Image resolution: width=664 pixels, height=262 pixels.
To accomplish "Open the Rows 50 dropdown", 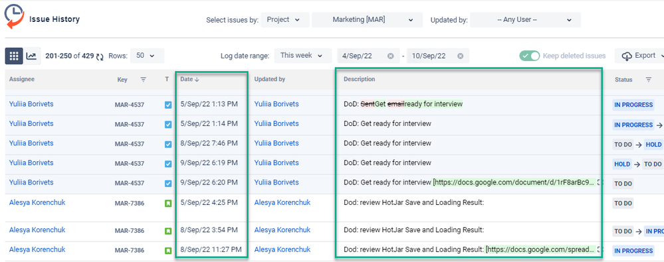I will click(147, 56).
